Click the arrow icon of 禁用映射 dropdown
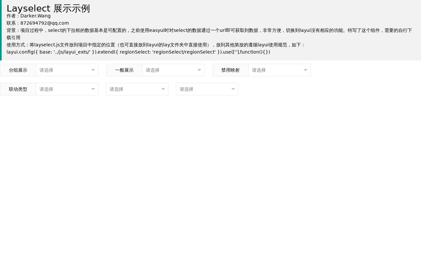This screenshot has height=263, width=421. pos(306,70)
